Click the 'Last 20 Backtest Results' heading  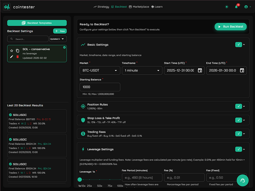click(x=25, y=105)
